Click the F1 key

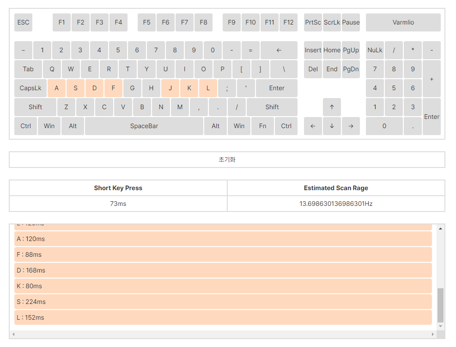pyautogui.click(x=61, y=22)
